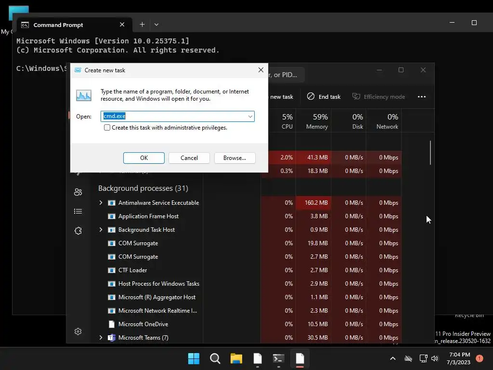Image resolution: width=493 pixels, height=370 pixels.
Task: Click the blank document taskbar icon beside File Explorer
Action: coord(258,358)
